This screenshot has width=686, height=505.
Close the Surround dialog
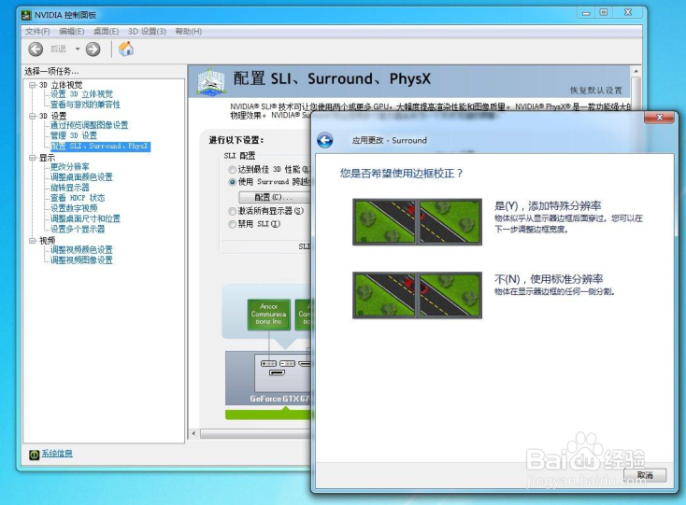[660, 118]
